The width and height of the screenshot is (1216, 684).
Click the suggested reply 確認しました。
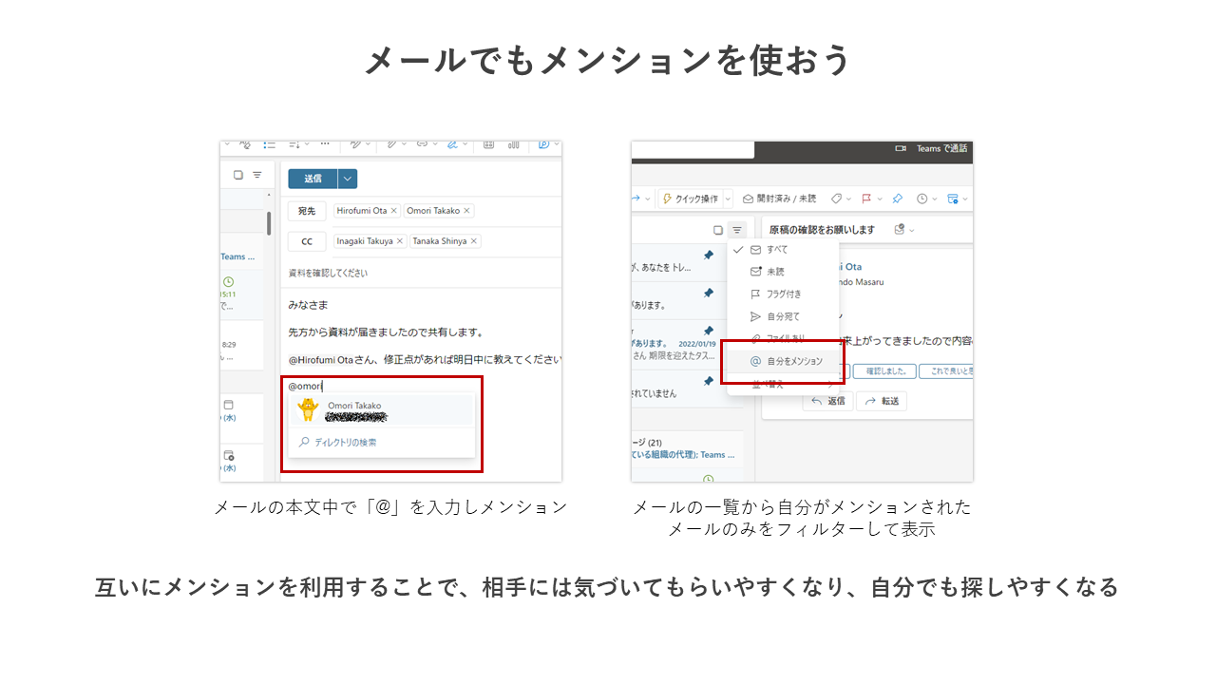point(883,370)
